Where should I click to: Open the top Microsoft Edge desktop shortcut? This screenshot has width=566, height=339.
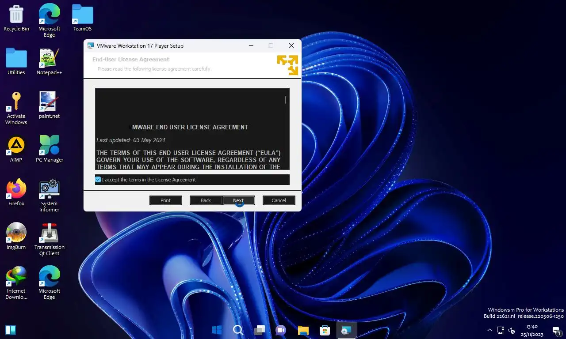tap(49, 21)
